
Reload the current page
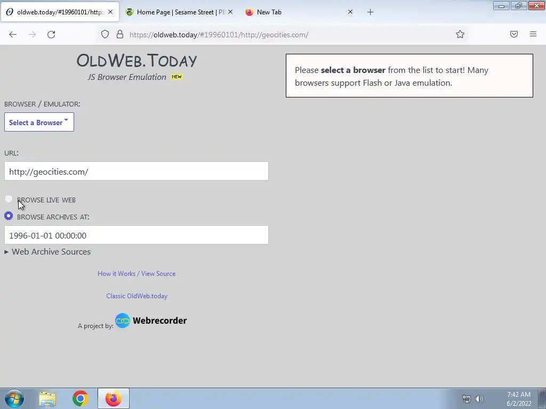point(51,35)
